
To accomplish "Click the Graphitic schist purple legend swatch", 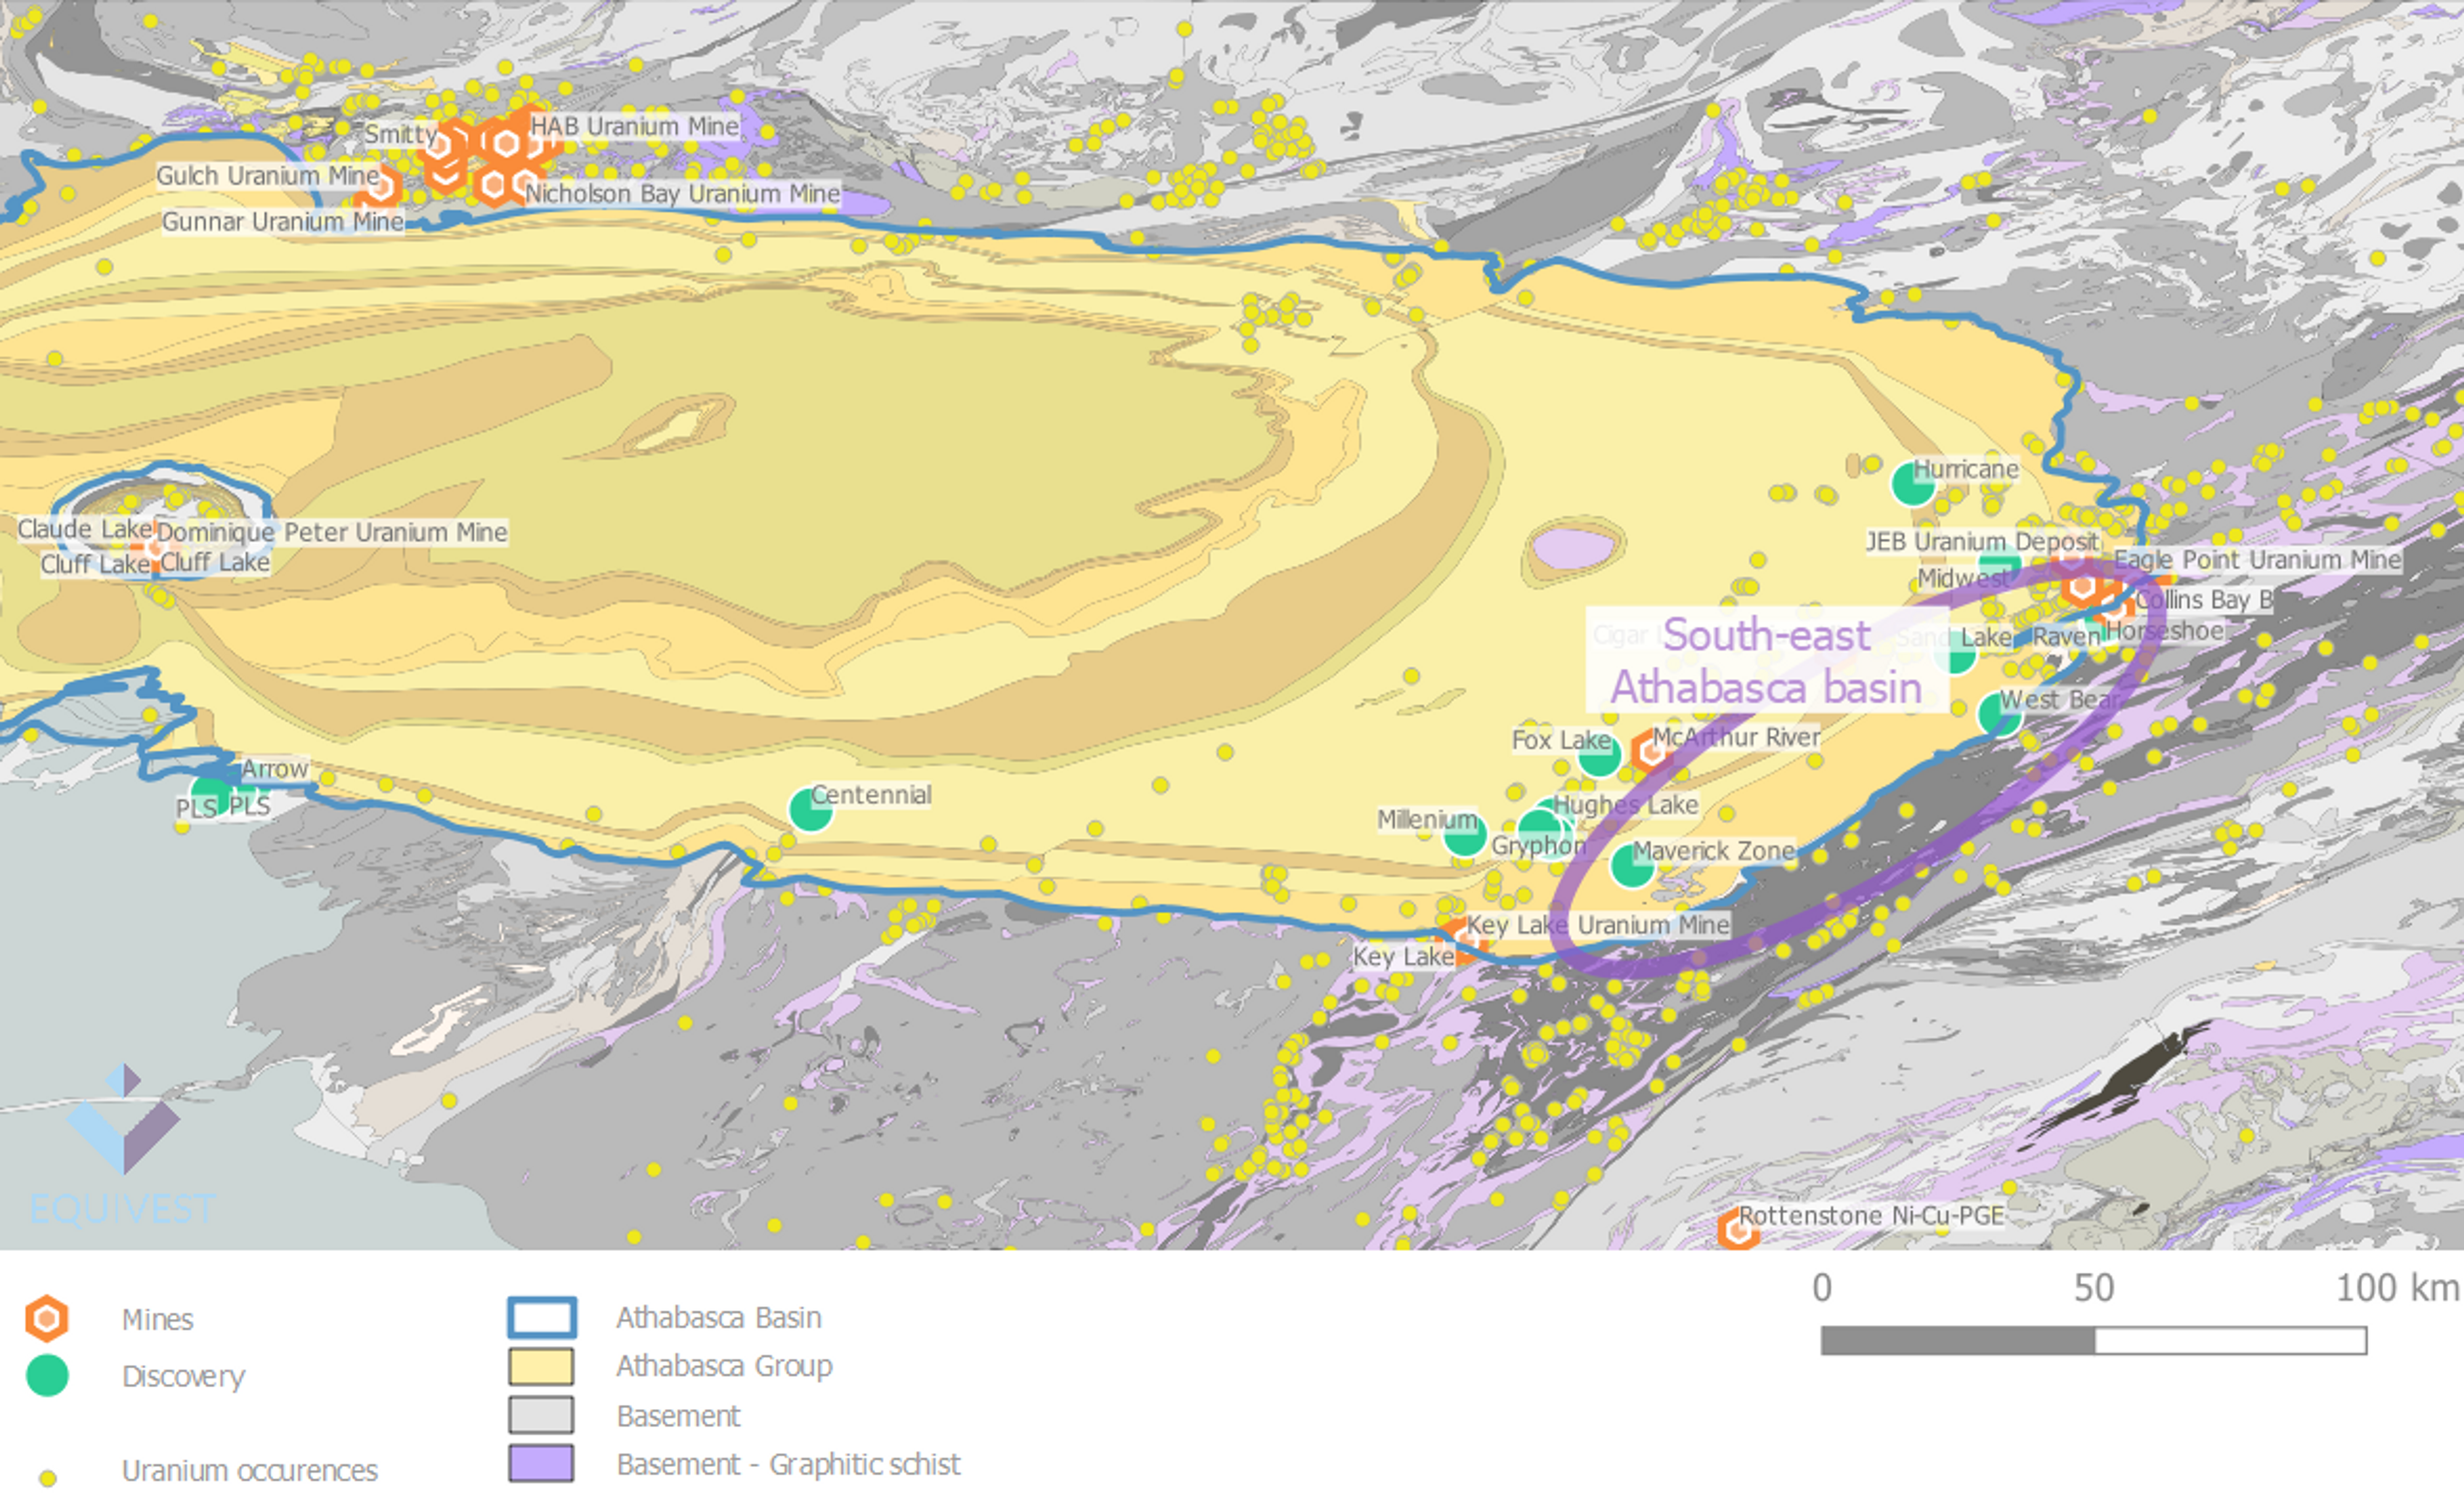I will 541,1463.
